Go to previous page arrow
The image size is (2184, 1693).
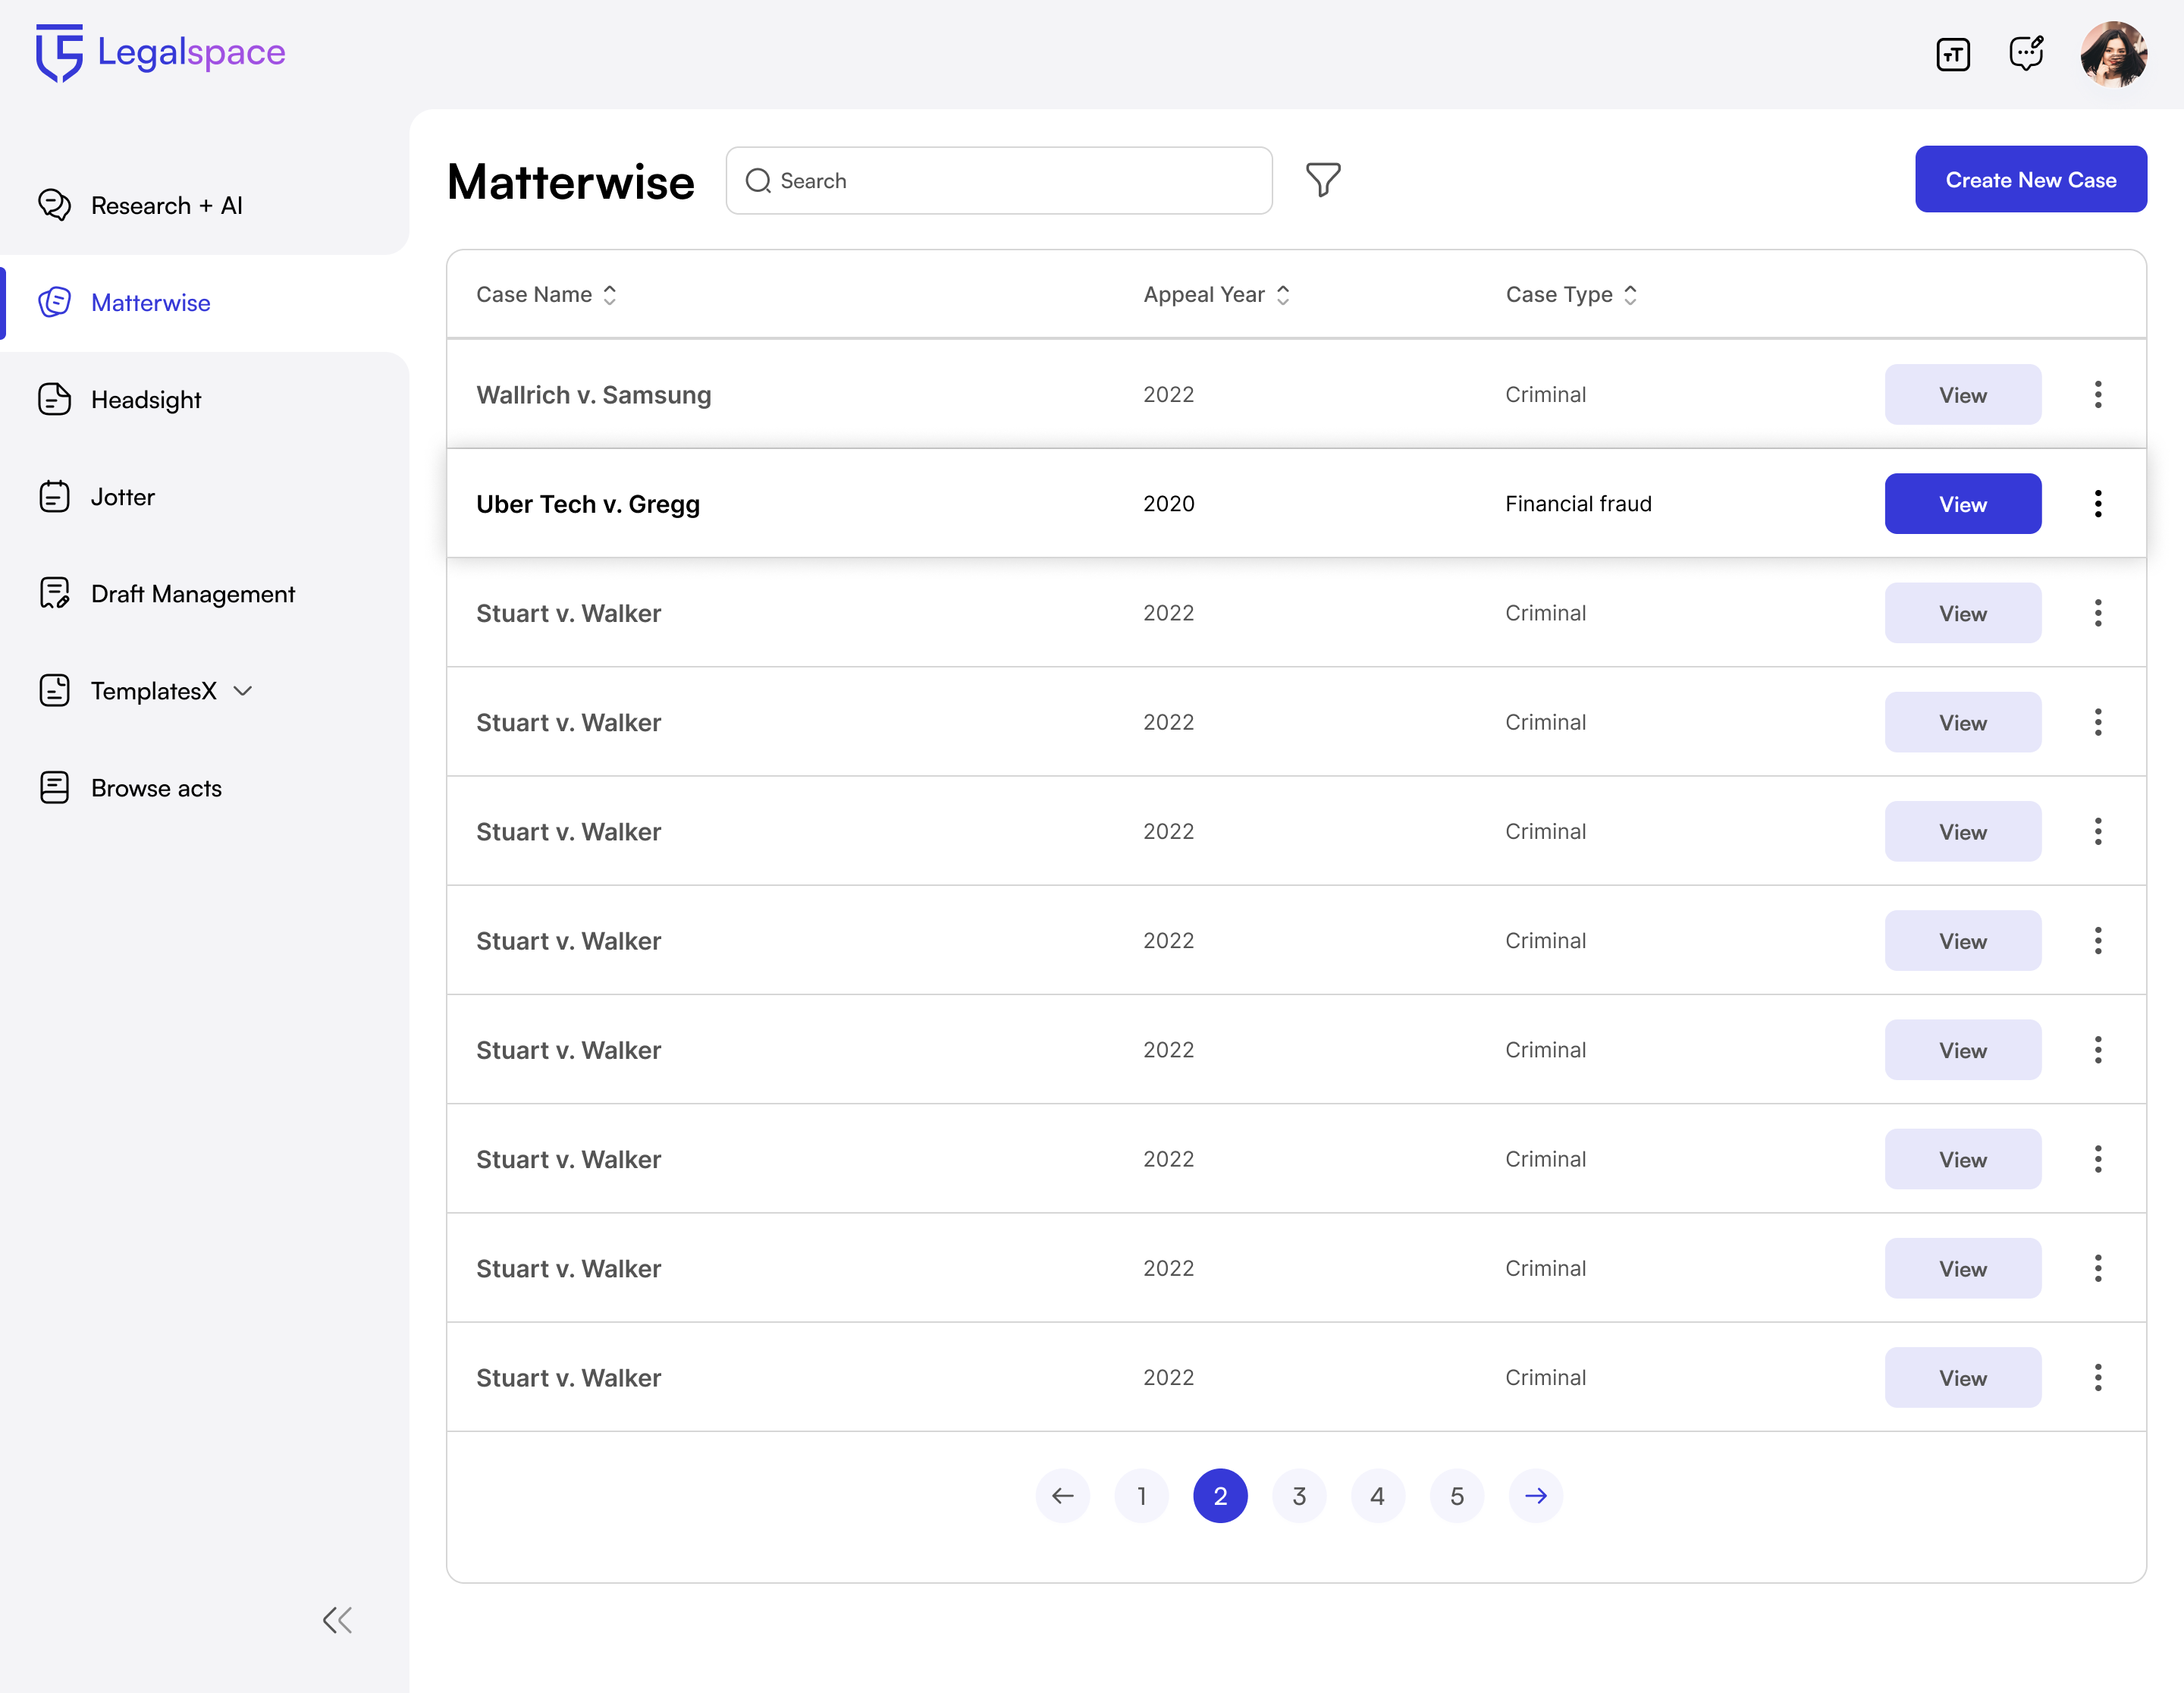(1062, 1496)
